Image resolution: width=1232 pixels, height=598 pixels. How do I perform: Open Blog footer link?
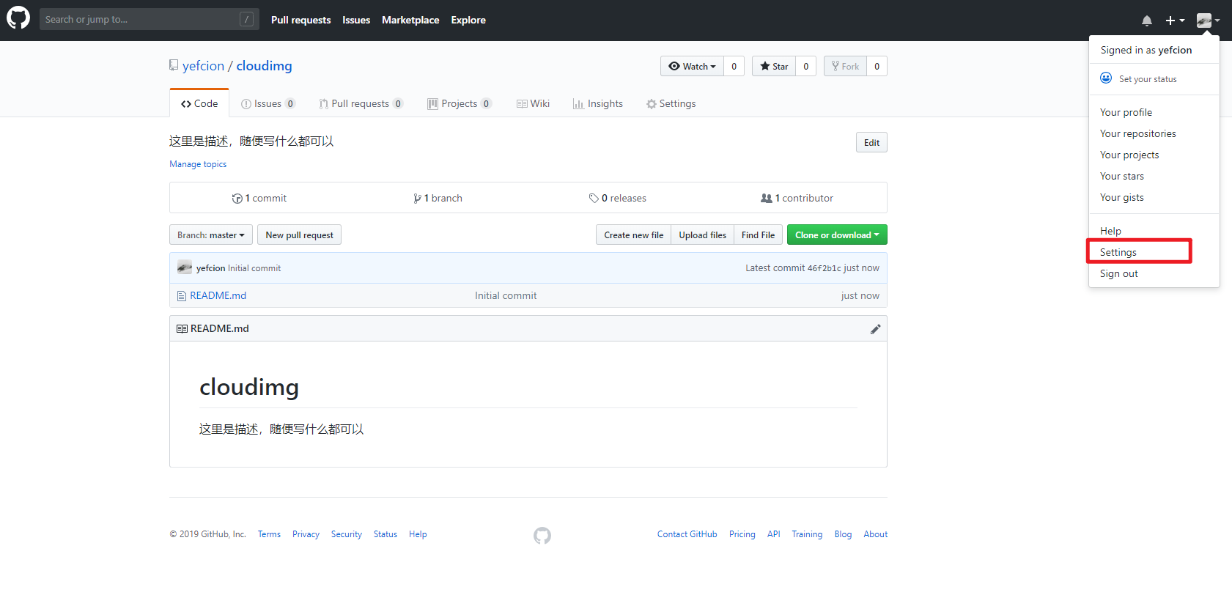click(843, 534)
